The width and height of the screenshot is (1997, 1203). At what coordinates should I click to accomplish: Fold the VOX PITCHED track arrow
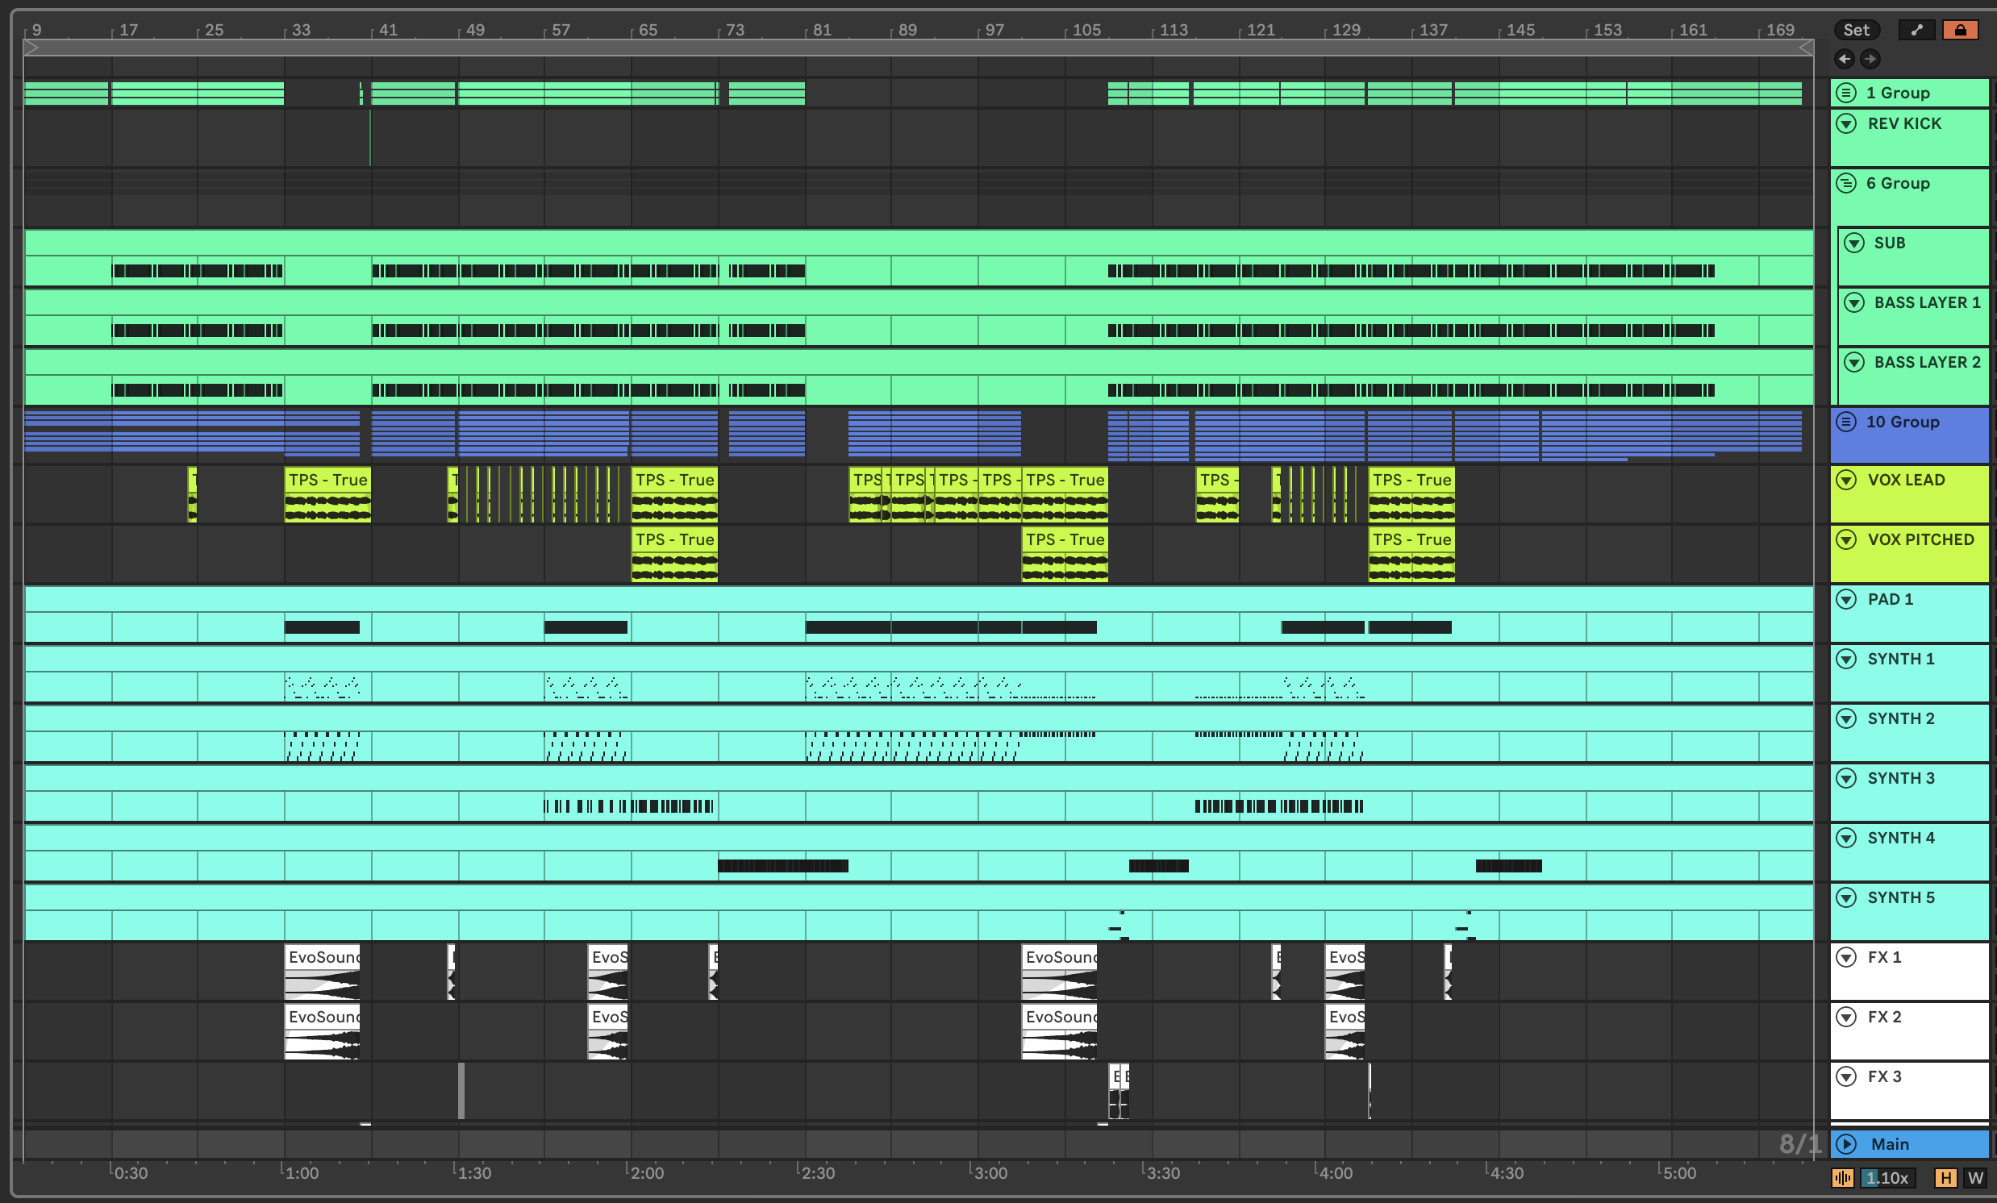pos(1846,539)
